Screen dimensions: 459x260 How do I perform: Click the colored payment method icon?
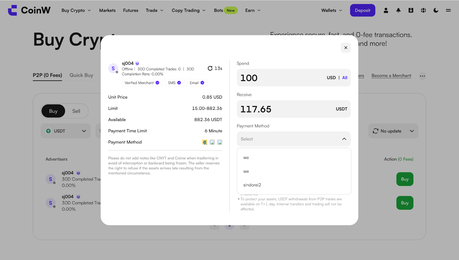click(205, 142)
